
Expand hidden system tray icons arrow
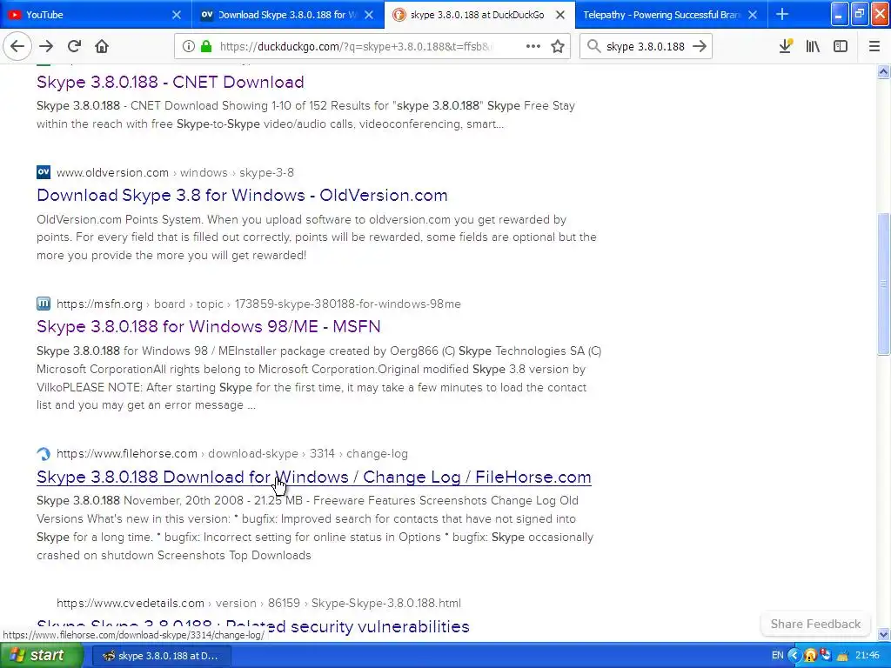point(794,656)
